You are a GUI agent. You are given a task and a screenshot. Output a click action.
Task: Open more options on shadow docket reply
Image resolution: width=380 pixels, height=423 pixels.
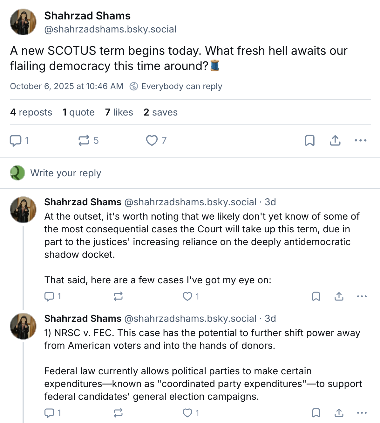tap(362, 297)
